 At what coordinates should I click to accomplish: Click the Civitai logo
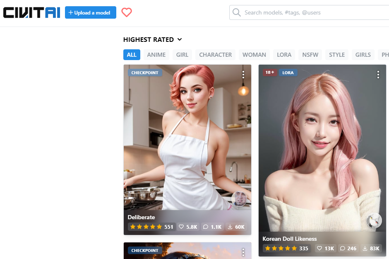click(x=31, y=12)
